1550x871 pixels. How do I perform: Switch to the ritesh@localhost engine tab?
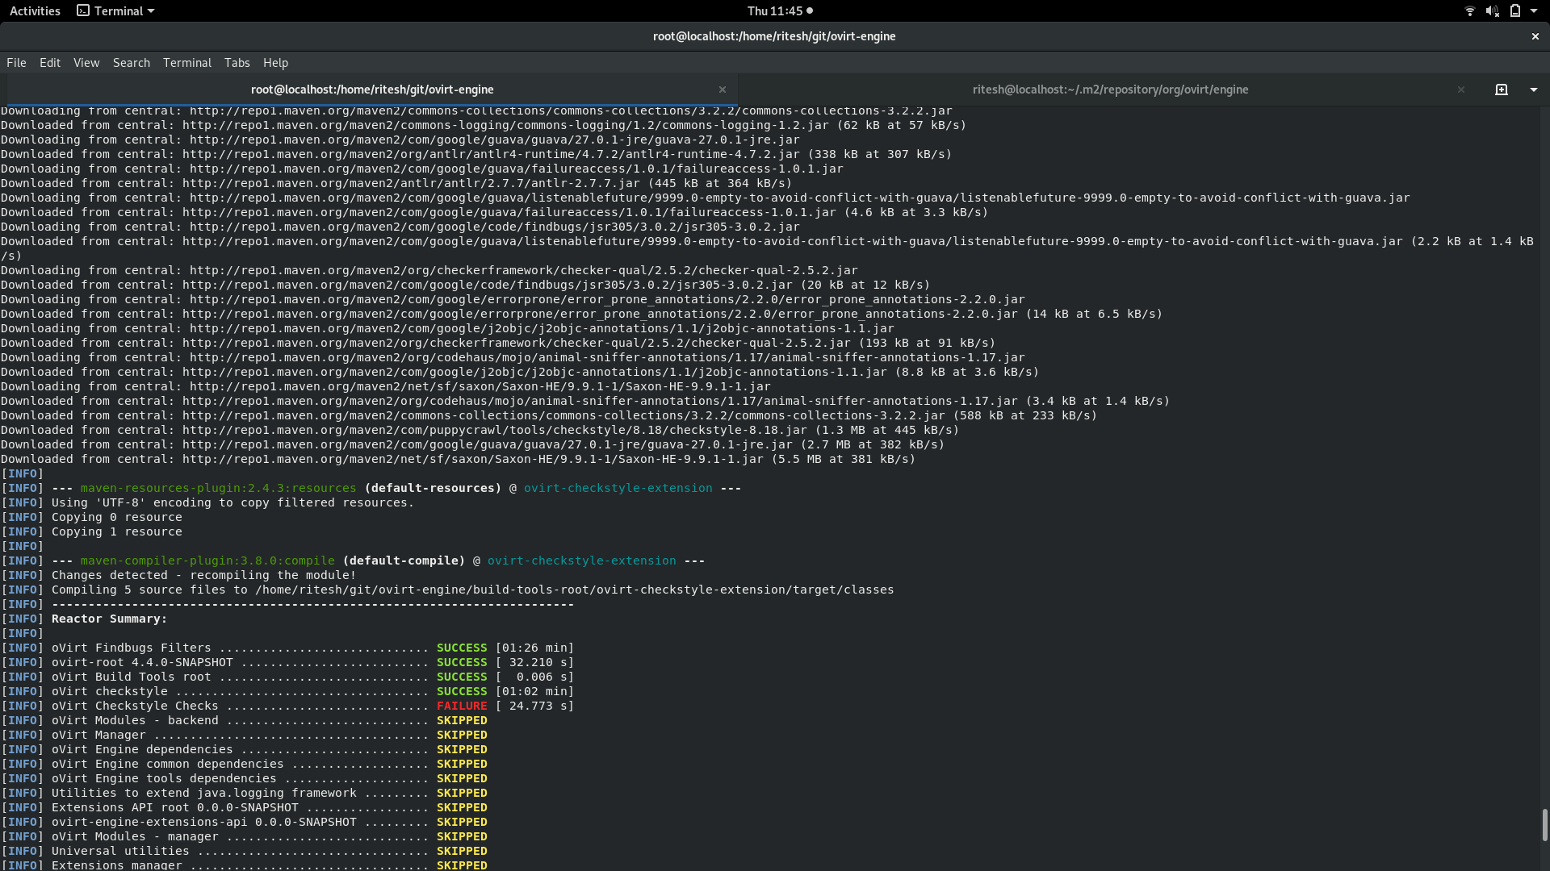click(1109, 90)
